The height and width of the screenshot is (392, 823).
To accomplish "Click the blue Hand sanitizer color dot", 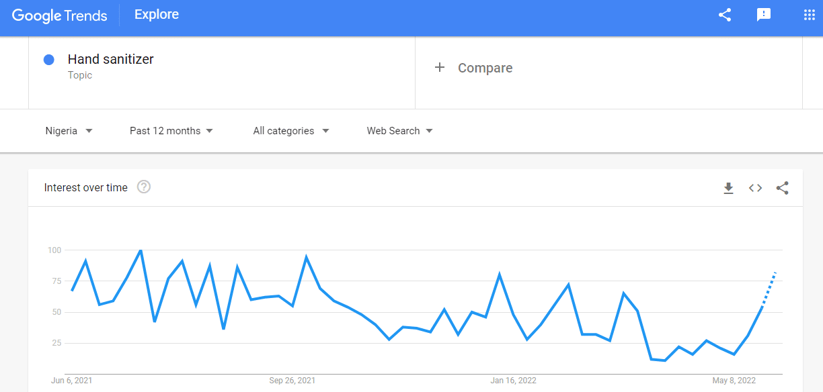I will coord(49,60).
